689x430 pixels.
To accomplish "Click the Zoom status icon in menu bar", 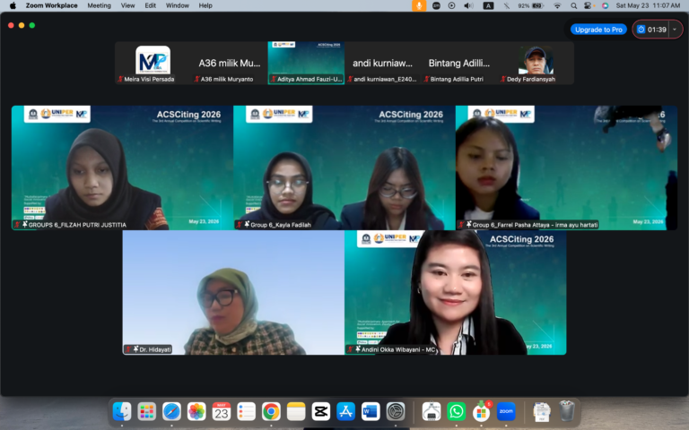I will (436, 5).
